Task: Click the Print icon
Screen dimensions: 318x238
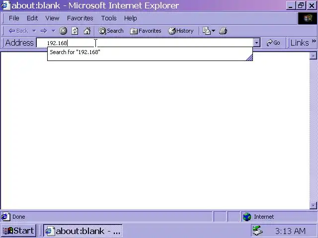Action: pos(223,31)
